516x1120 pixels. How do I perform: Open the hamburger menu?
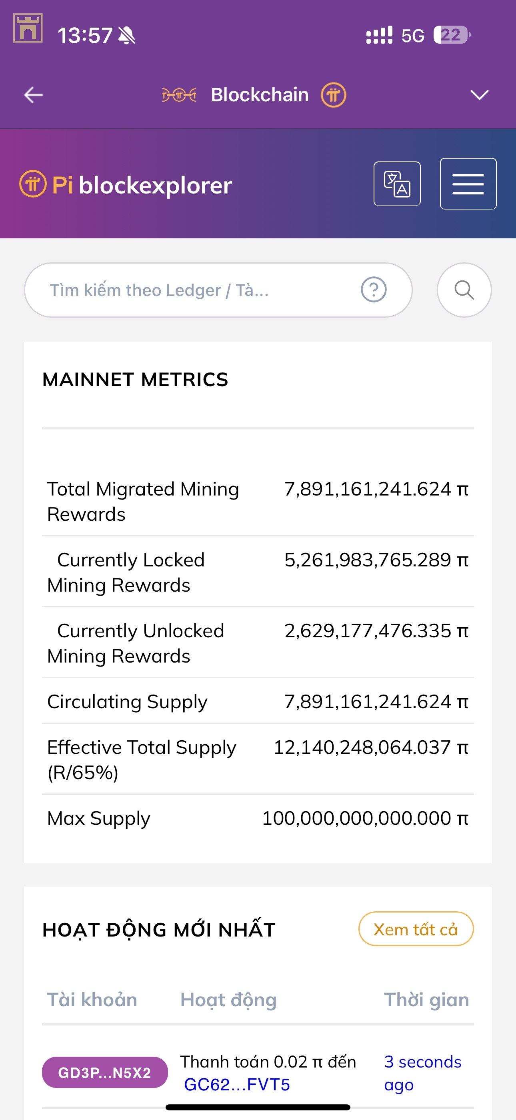468,184
